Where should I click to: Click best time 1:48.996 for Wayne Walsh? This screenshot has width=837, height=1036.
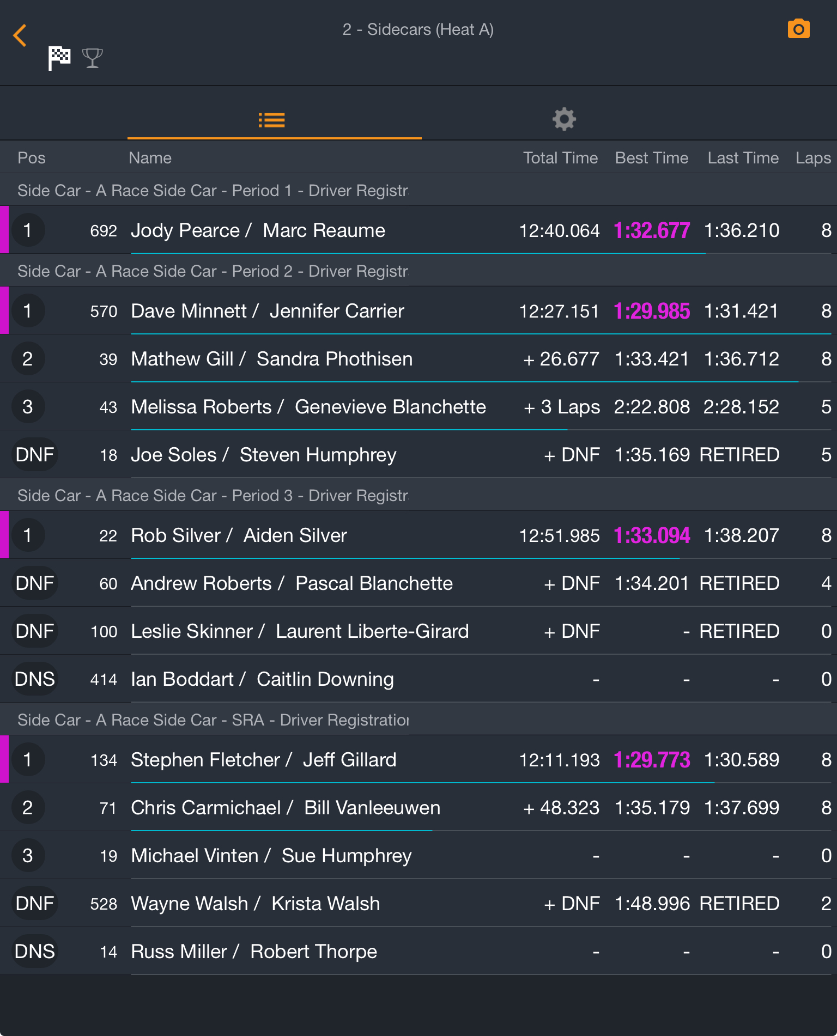(x=652, y=904)
